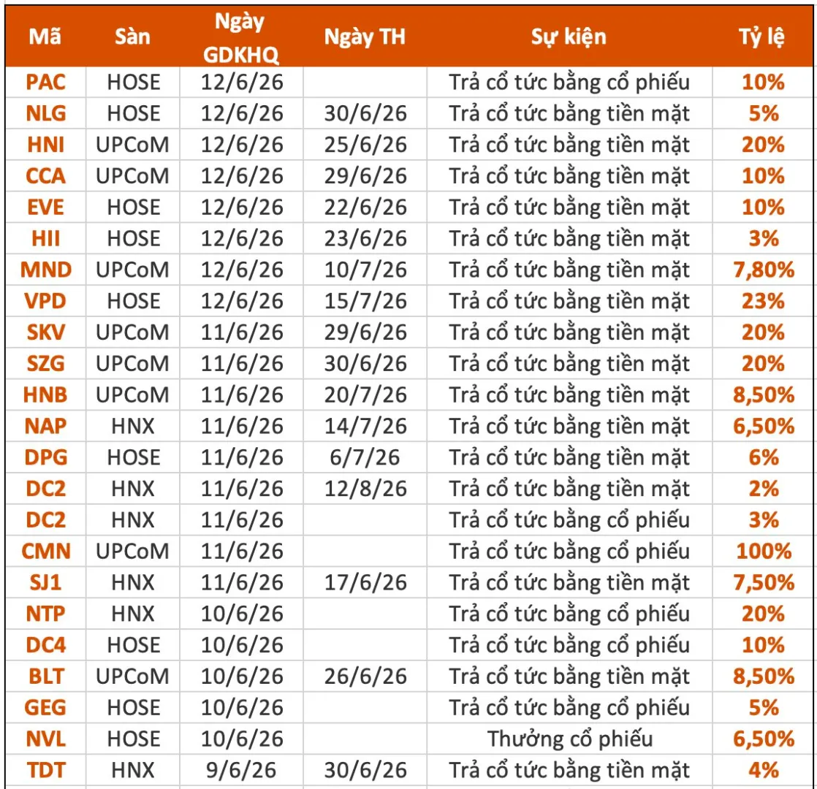Viewport: 817px width, 789px height.
Task: Click the TDT stock code
Action: click(x=46, y=770)
